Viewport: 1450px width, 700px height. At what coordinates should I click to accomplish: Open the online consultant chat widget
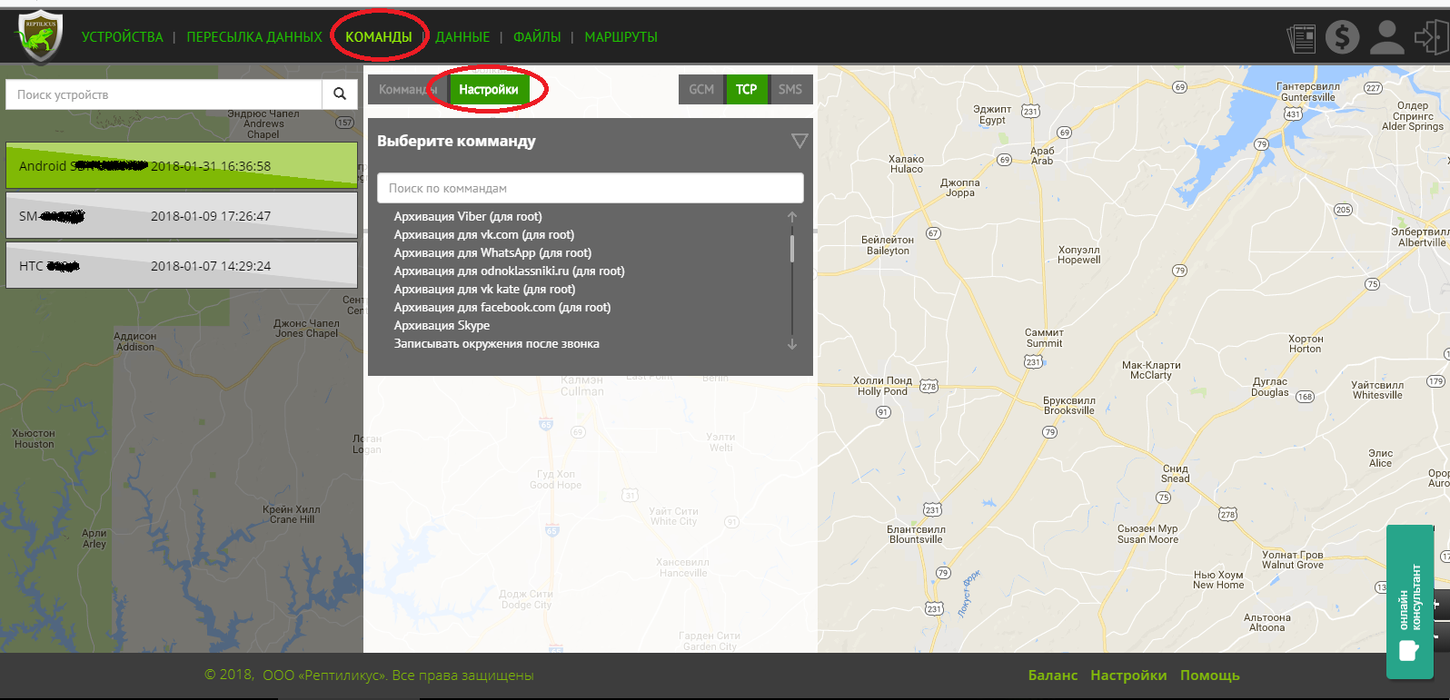1409,602
